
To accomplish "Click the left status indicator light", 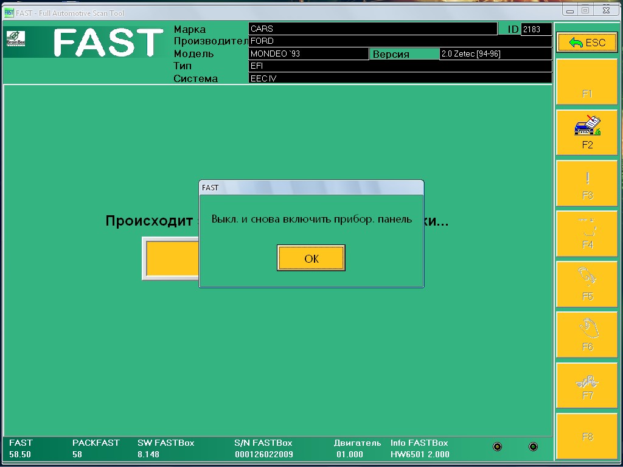I will tap(497, 447).
